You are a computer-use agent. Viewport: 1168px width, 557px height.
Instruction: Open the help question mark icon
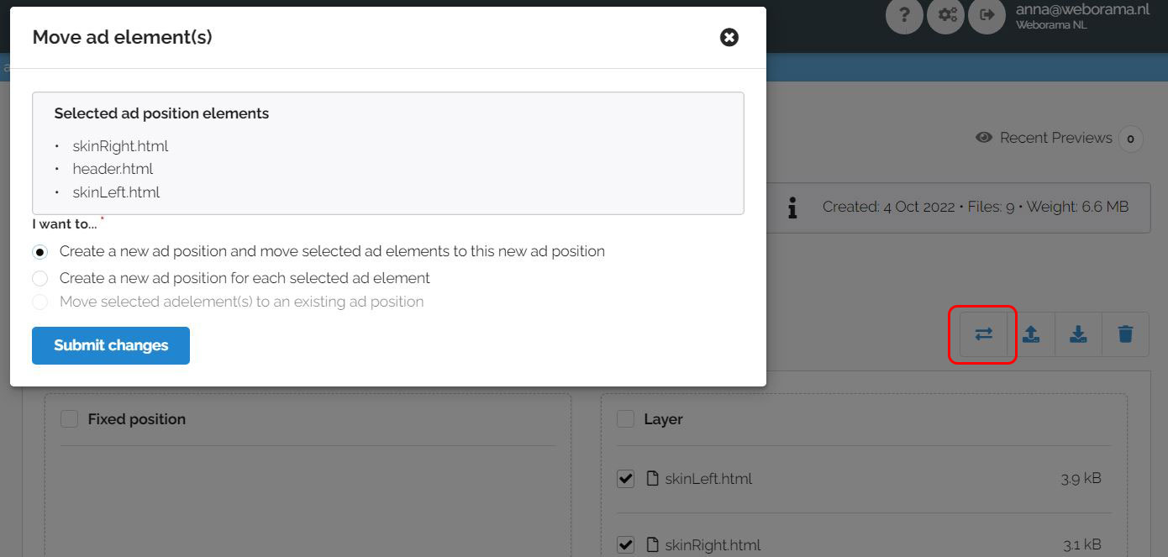904,15
